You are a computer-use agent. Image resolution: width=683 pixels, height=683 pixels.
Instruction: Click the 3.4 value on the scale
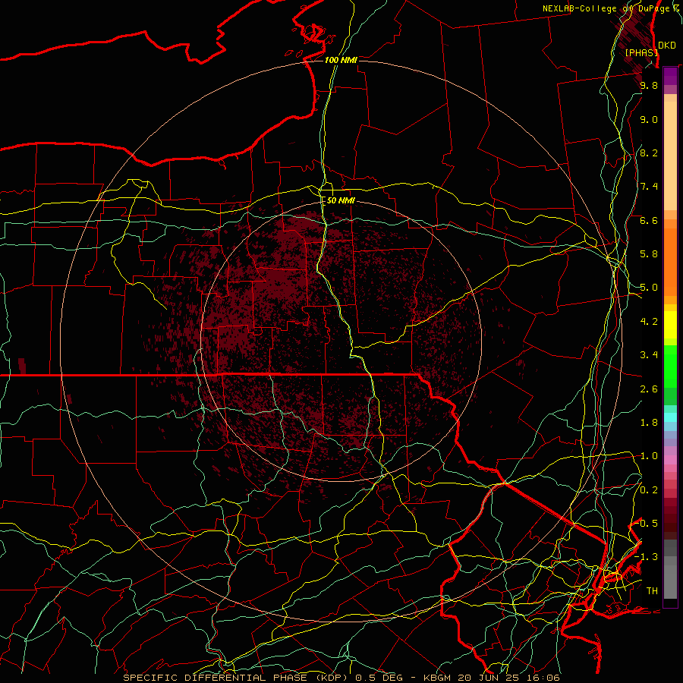click(649, 355)
